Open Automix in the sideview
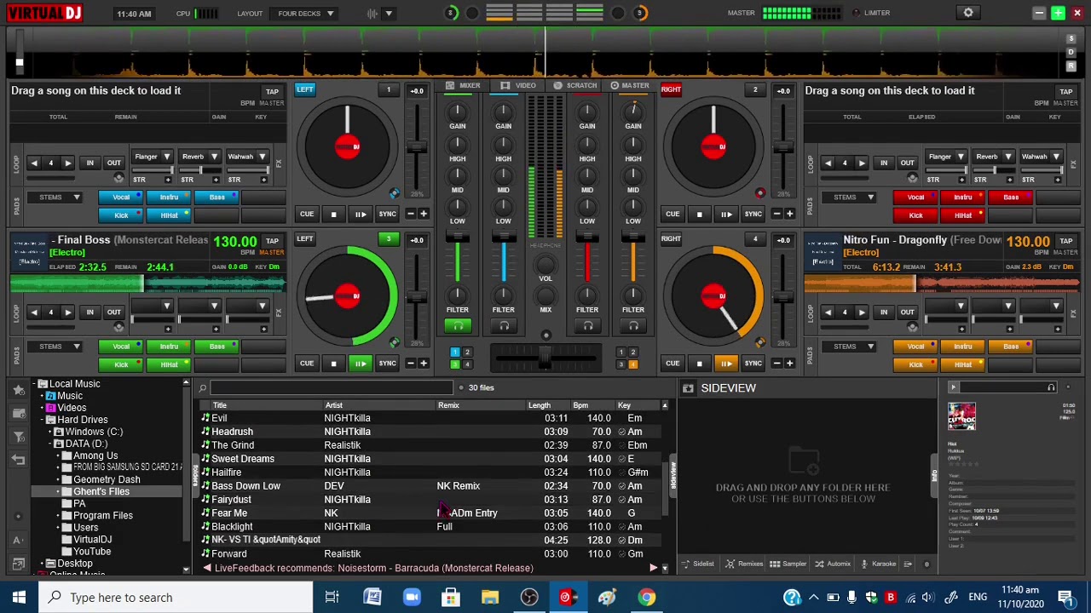 (x=833, y=564)
